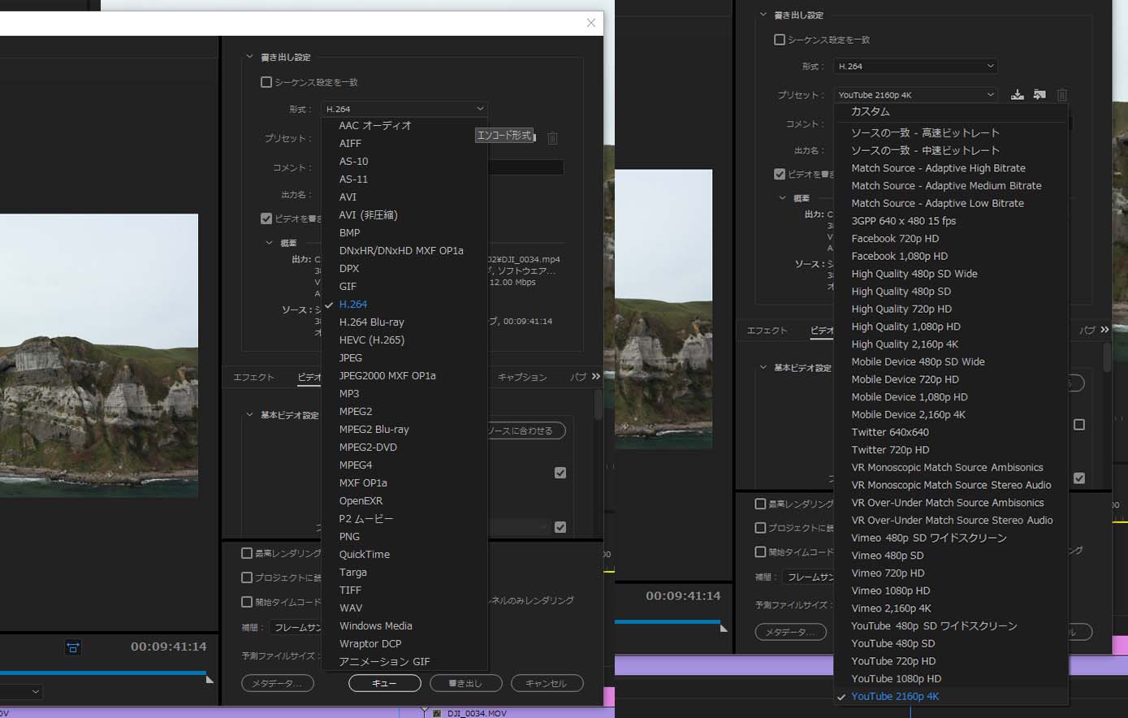Click the blue aspect ratio correction icon left of timecode
The image size is (1128, 718).
coord(73,647)
